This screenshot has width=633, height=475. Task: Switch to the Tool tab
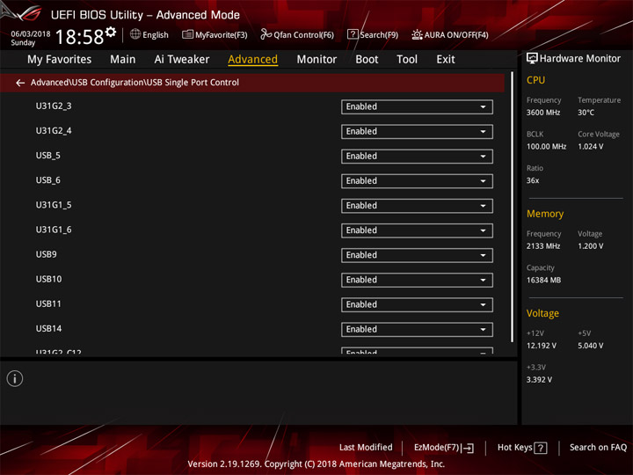click(x=407, y=60)
